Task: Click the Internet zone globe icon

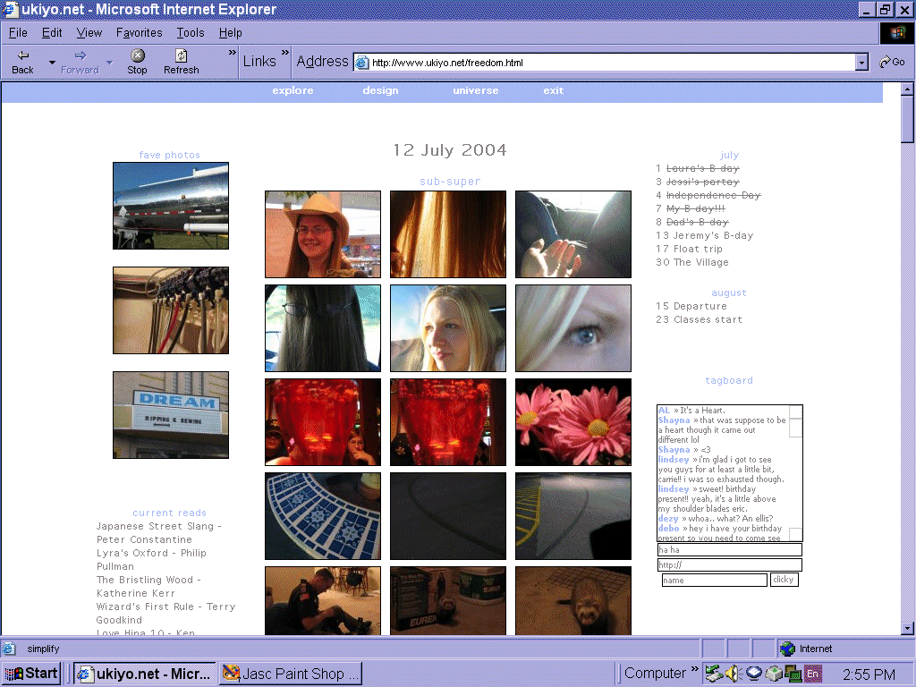Action: (787, 649)
